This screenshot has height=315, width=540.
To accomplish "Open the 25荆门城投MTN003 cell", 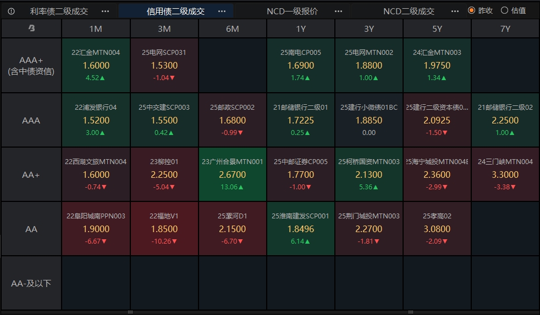I will (x=369, y=229).
